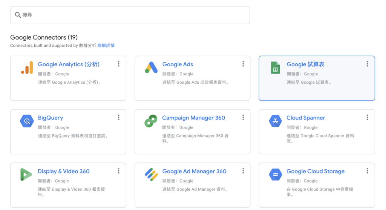Click description 連結至 Google 試算表
The image size is (386, 210).
(309, 83)
